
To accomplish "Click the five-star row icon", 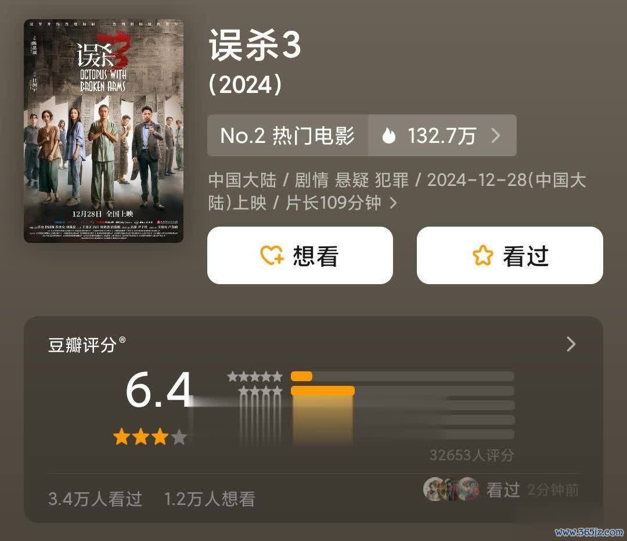I will (x=255, y=377).
